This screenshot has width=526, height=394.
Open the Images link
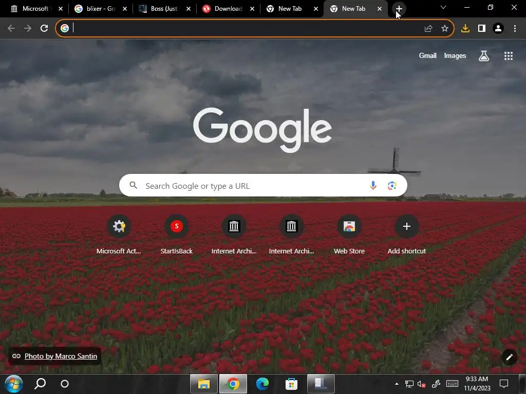[x=455, y=56]
